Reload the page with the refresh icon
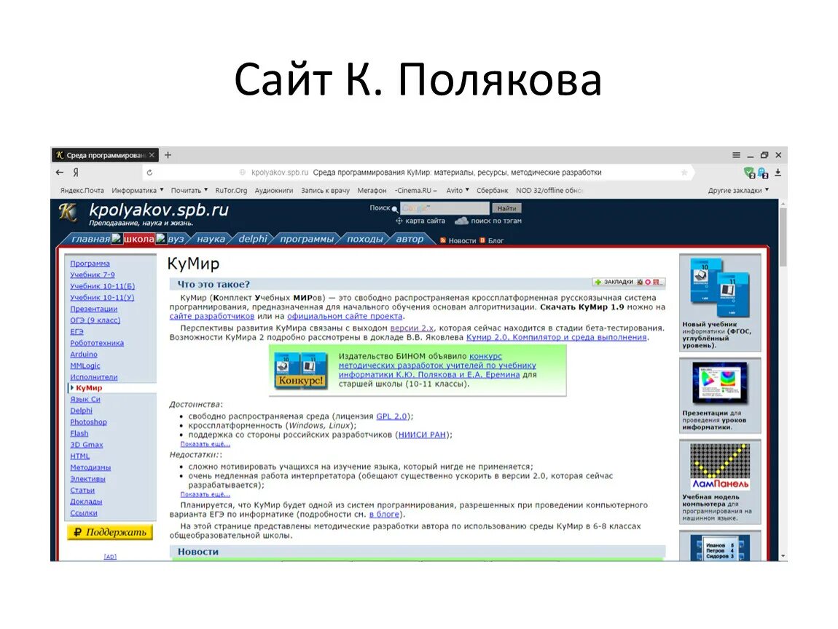This screenshot has width=838, height=629. click(149, 173)
